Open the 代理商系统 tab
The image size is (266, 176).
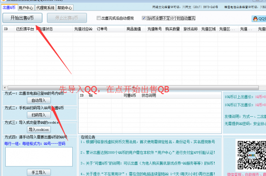[x=45, y=8]
